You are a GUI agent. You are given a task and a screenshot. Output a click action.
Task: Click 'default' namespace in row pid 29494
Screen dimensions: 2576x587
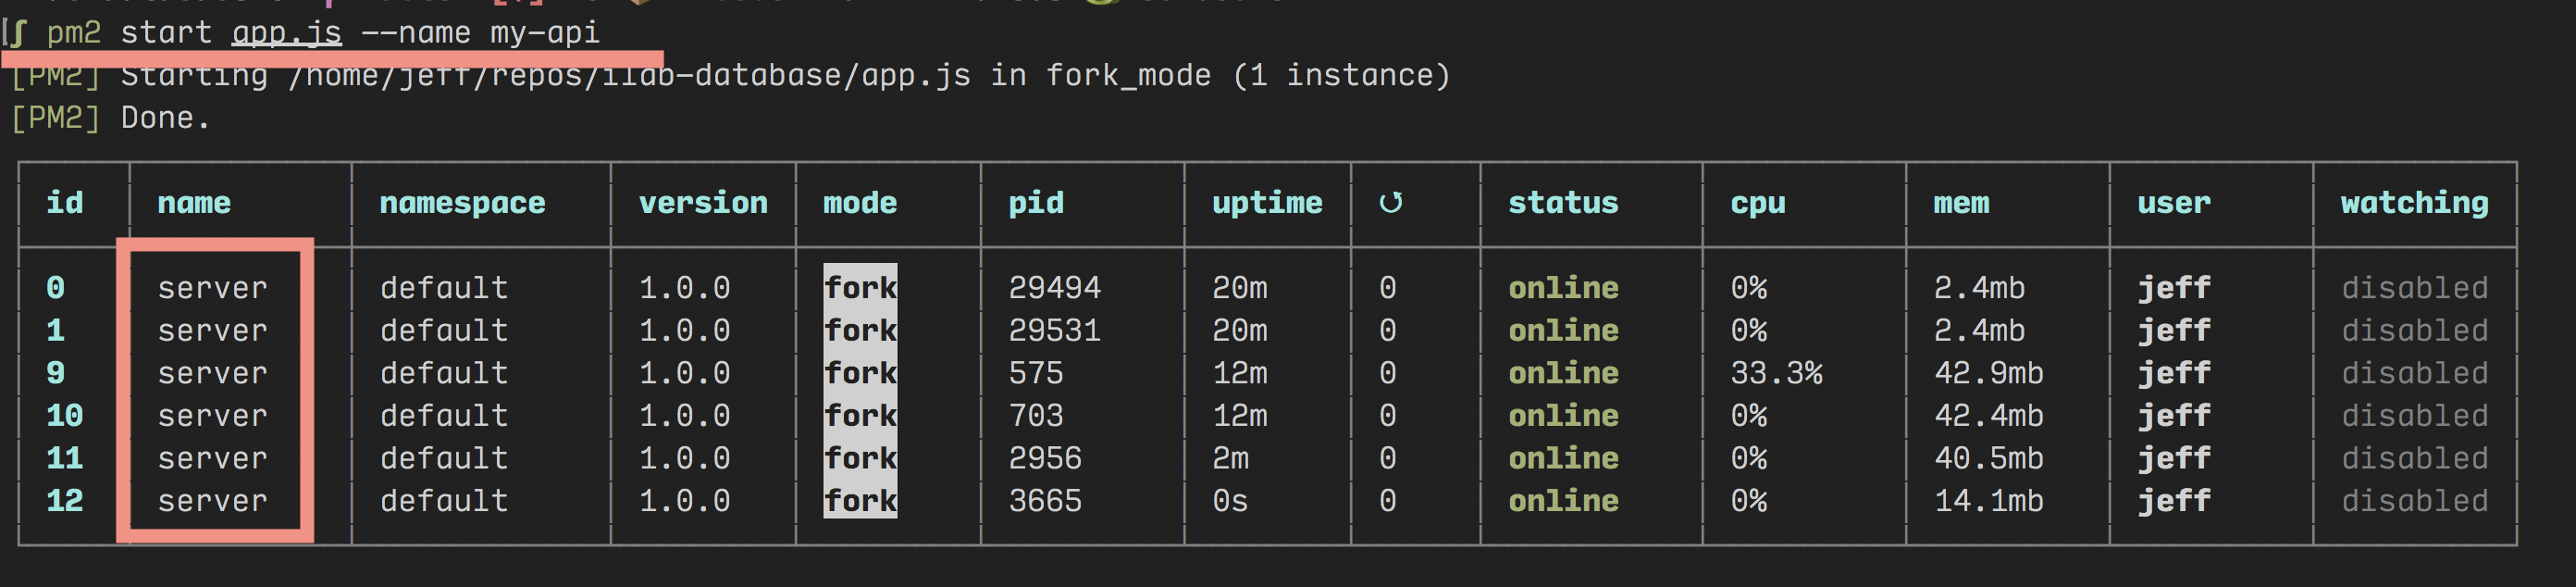pyautogui.click(x=444, y=288)
